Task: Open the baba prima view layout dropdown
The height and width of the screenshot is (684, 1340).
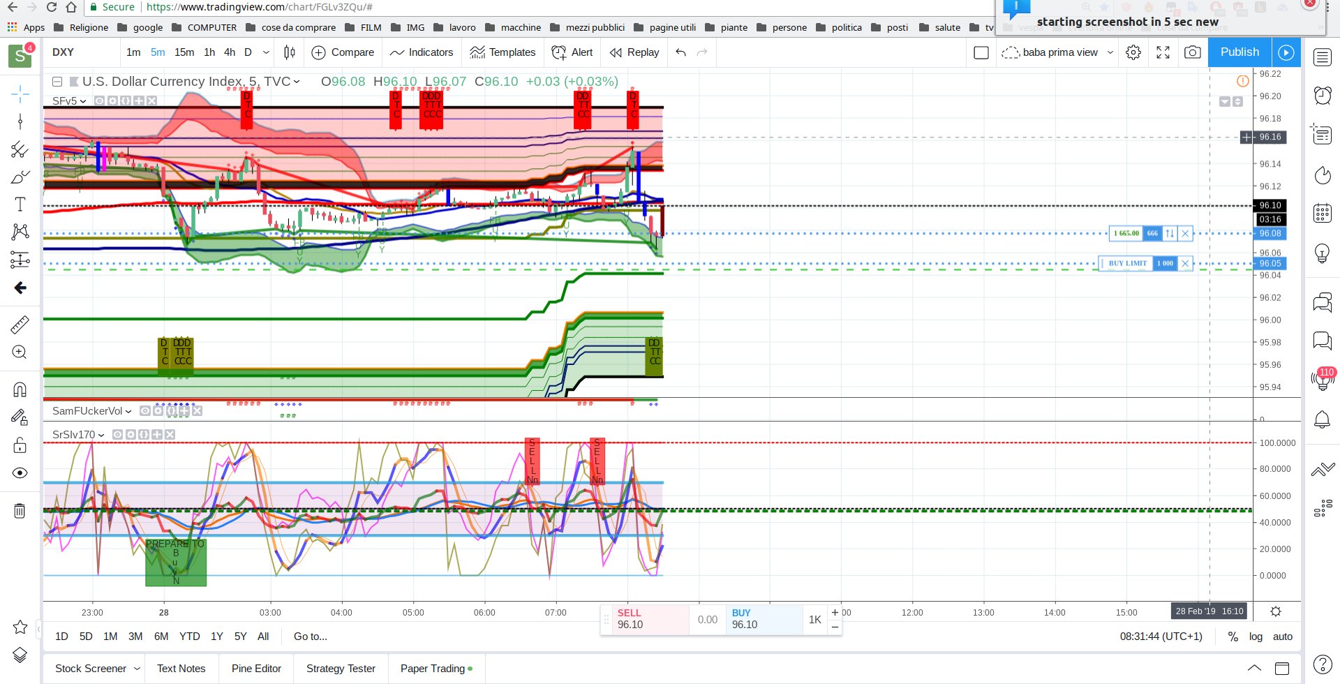Action: coord(1110,52)
